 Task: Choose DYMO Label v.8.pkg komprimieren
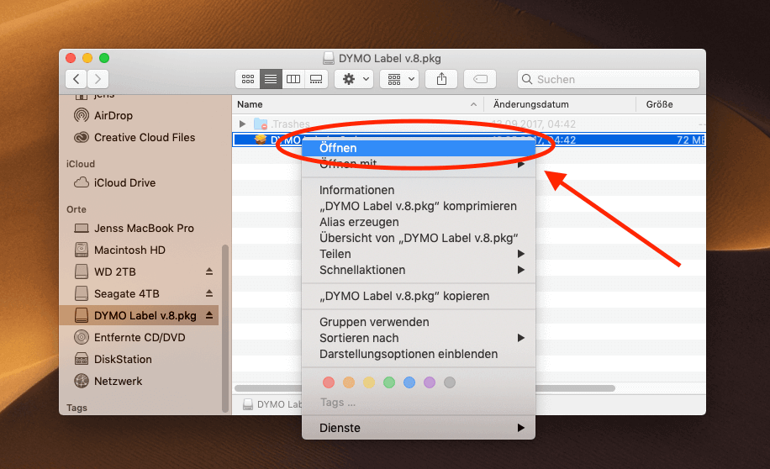[419, 206]
